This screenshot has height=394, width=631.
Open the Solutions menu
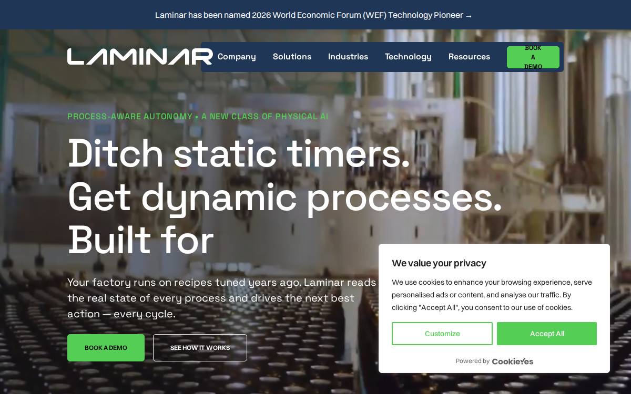click(x=292, y=57)
